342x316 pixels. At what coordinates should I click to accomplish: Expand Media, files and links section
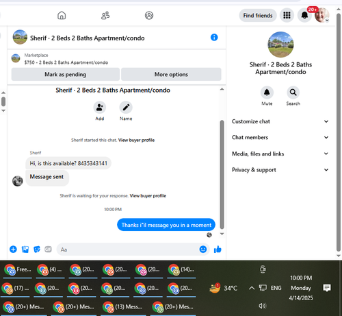pyautogui.click(x=280, y=154)
